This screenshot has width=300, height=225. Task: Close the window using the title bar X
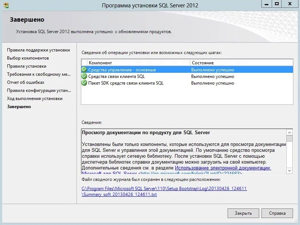(290, 4)
